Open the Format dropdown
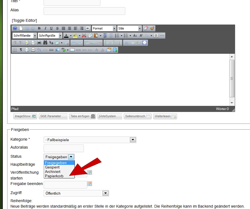 (x=104, y=28)
